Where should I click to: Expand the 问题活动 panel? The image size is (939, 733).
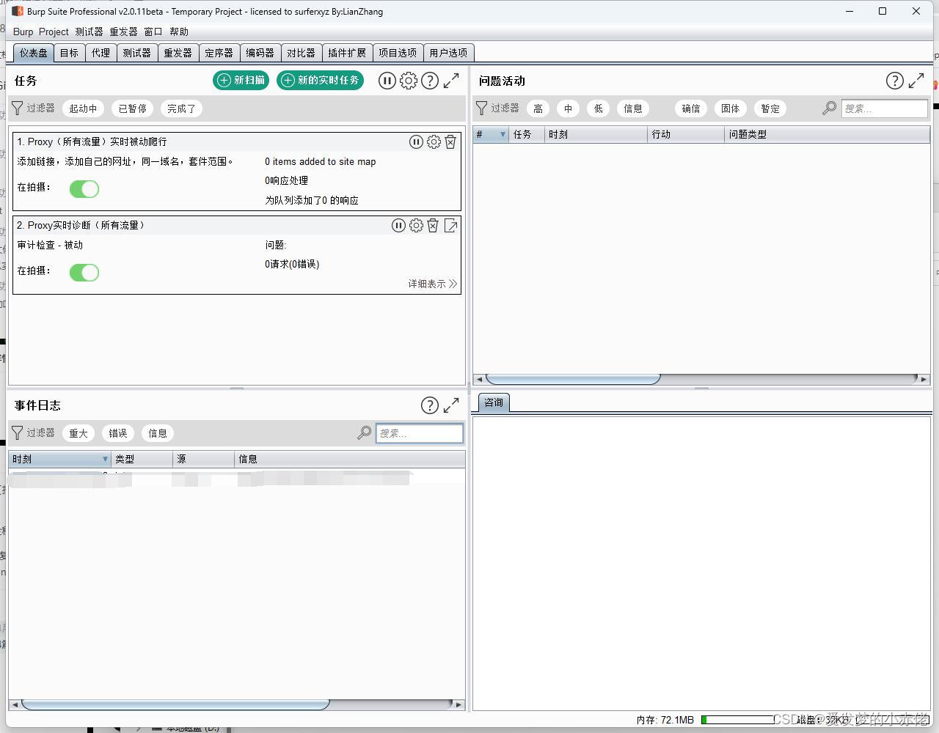point(916,81)
